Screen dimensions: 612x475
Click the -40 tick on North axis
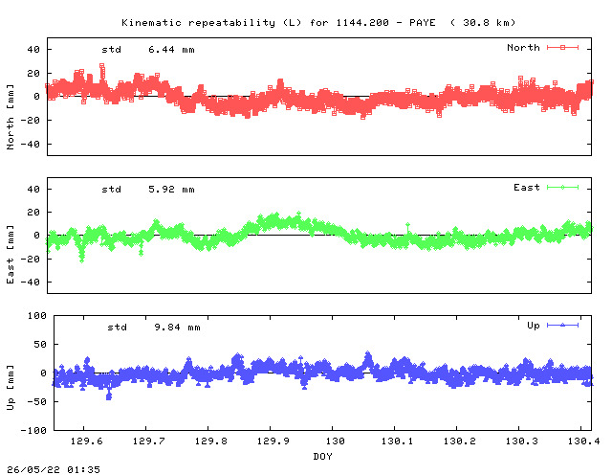coord(30,145)
